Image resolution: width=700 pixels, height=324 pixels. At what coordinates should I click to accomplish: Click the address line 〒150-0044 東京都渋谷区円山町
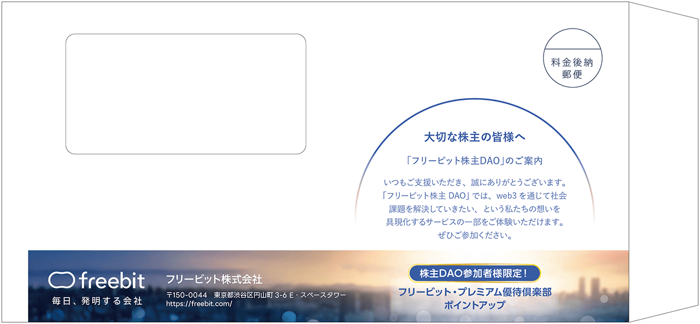(256, 295)
